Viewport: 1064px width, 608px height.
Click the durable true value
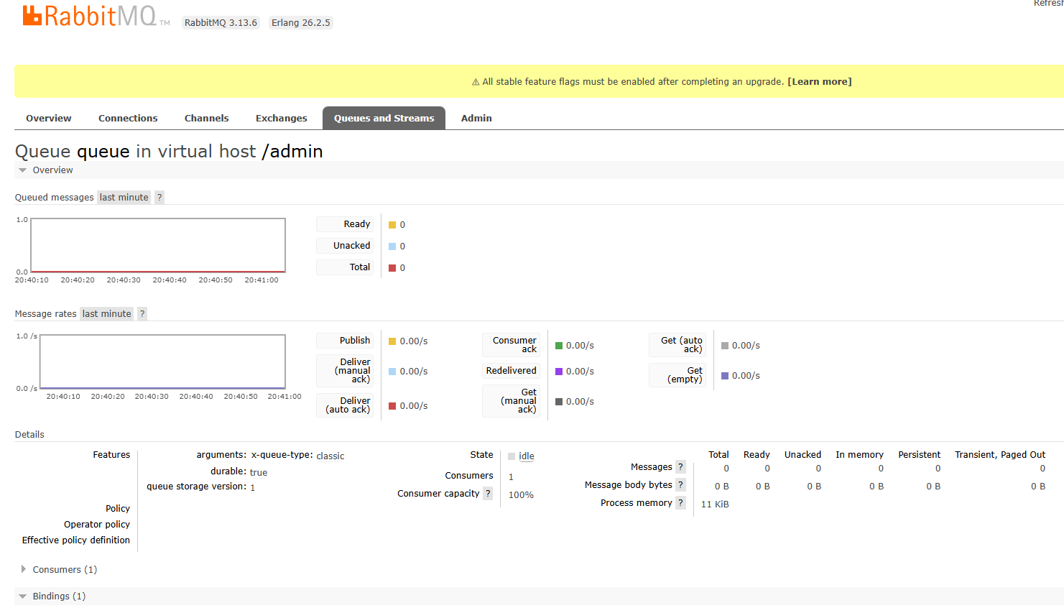(259, 473)
